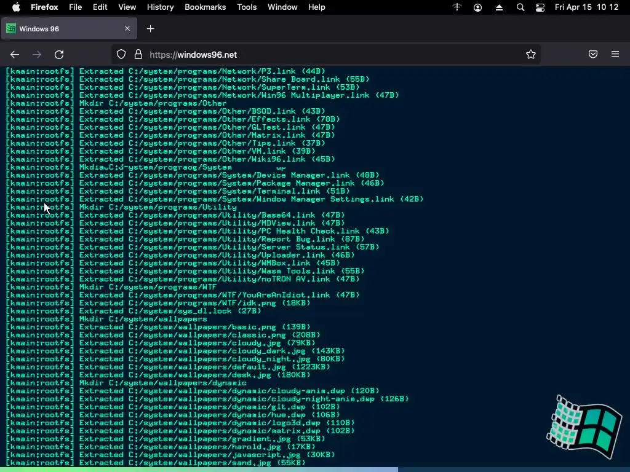Click the sys_dl.lock log line
The height and width of the screenshot is (472, 630).
(134, 311)
